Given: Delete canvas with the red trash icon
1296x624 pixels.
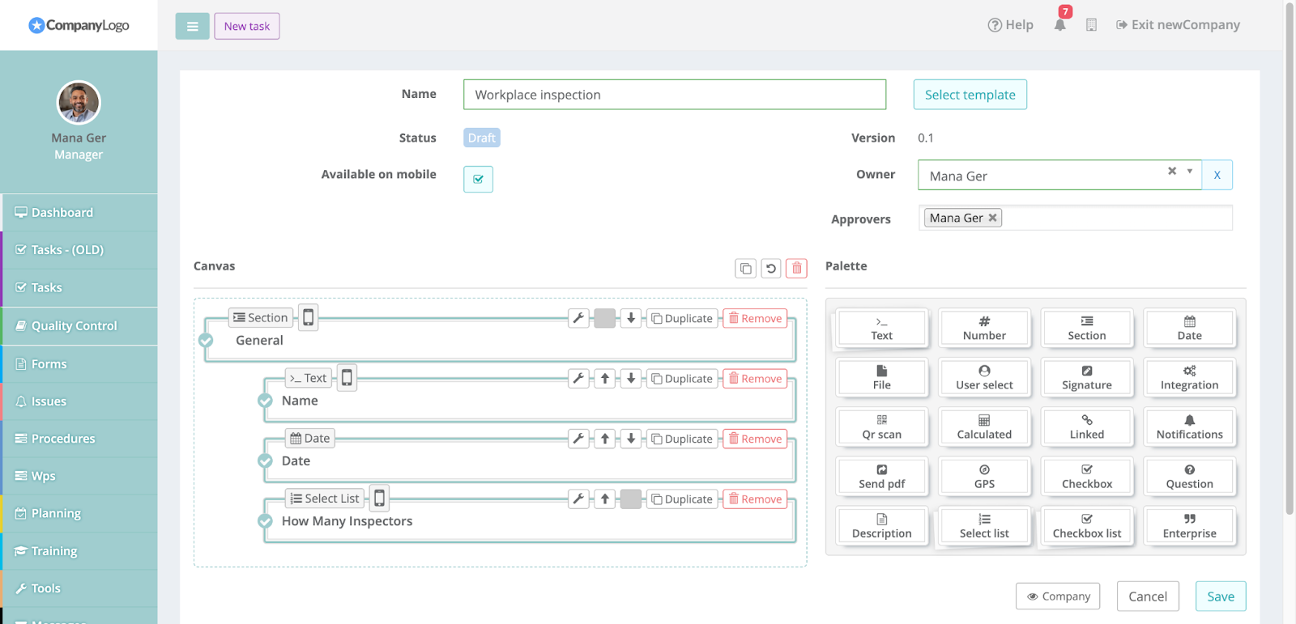Looking at the screenshot, I should [797, 268].
